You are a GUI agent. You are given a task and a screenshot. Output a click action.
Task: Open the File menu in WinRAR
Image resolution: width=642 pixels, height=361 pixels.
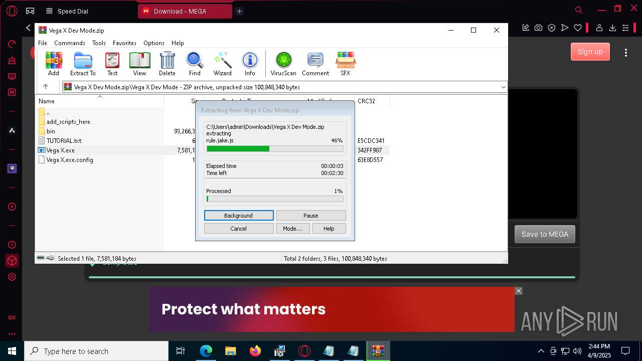coord(43,43)
